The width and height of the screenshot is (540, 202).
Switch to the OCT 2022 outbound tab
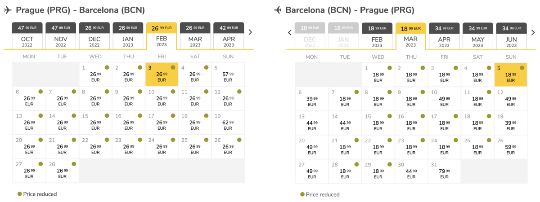(27, 35)
